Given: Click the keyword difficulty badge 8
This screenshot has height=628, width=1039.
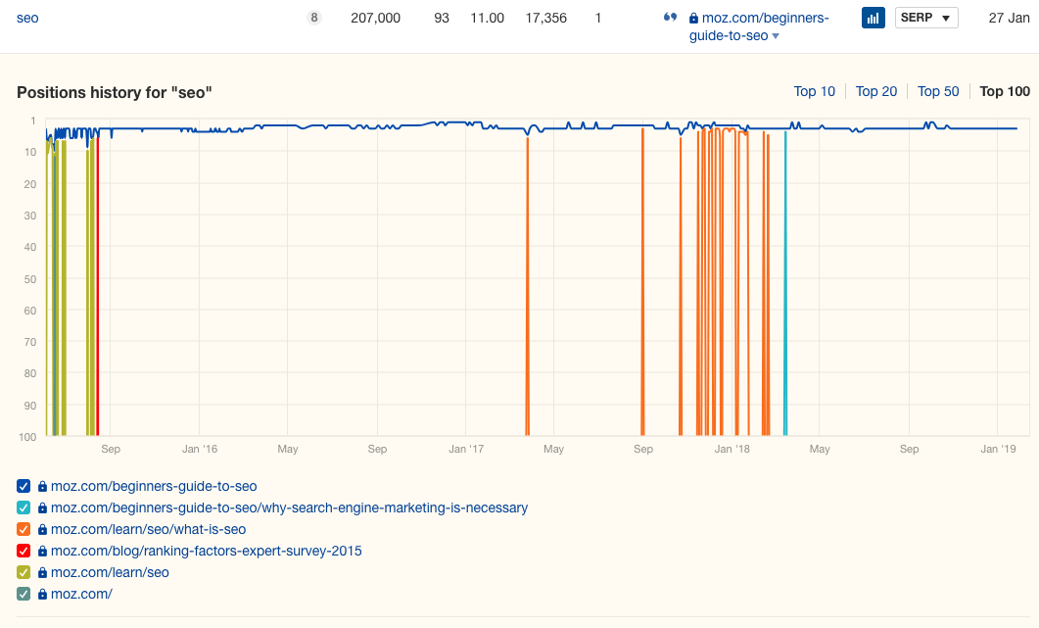Looking at the screenshot, I should coord(314,18).
